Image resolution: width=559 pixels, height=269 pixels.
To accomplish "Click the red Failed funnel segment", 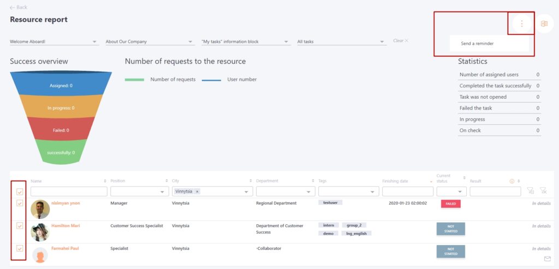I will (x=61, y=129).
